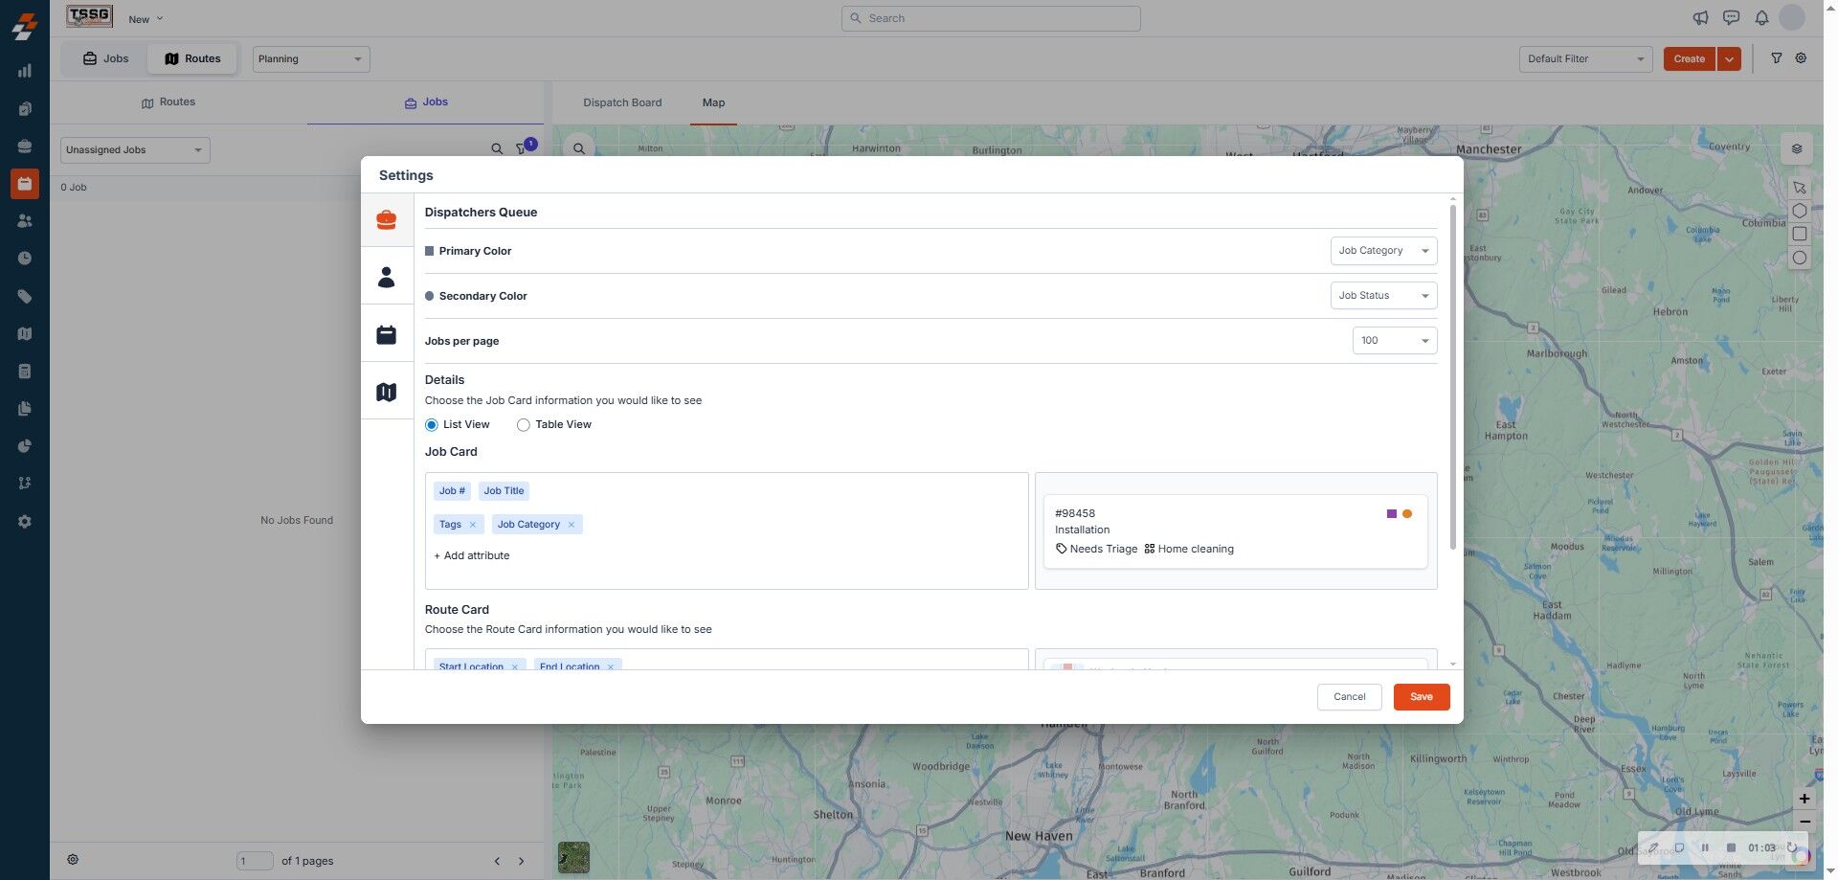Expand the Primary Color dropdown
1838x880 pixels.
(x=1383, y=251)
